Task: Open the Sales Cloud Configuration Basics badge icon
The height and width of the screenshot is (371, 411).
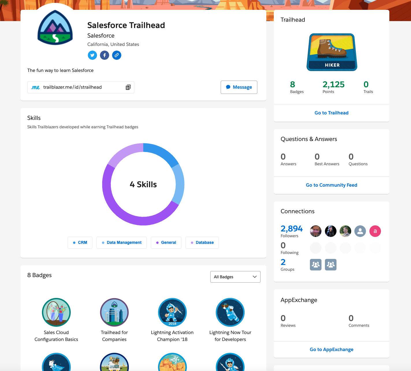Action: (56, 312)
